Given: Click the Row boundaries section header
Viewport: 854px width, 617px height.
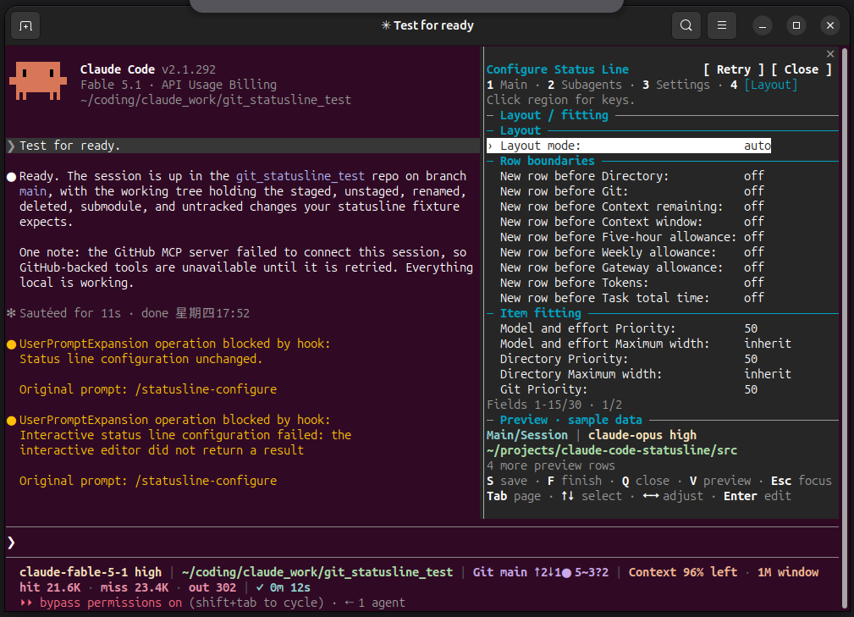Looking at the screenshot, I should tap(548, 161).
